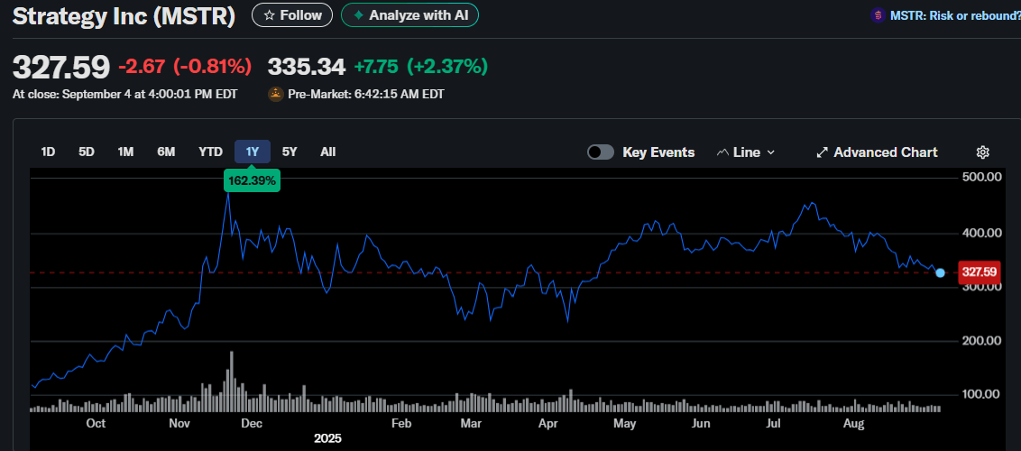Choose the 5Y time range
Image resolution: width=1021 pixels, height=451 pixels.
[290, 152]
